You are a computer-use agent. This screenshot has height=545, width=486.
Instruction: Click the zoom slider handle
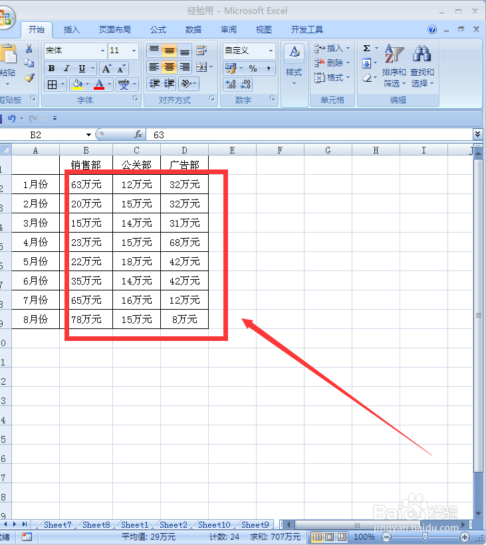425,537
